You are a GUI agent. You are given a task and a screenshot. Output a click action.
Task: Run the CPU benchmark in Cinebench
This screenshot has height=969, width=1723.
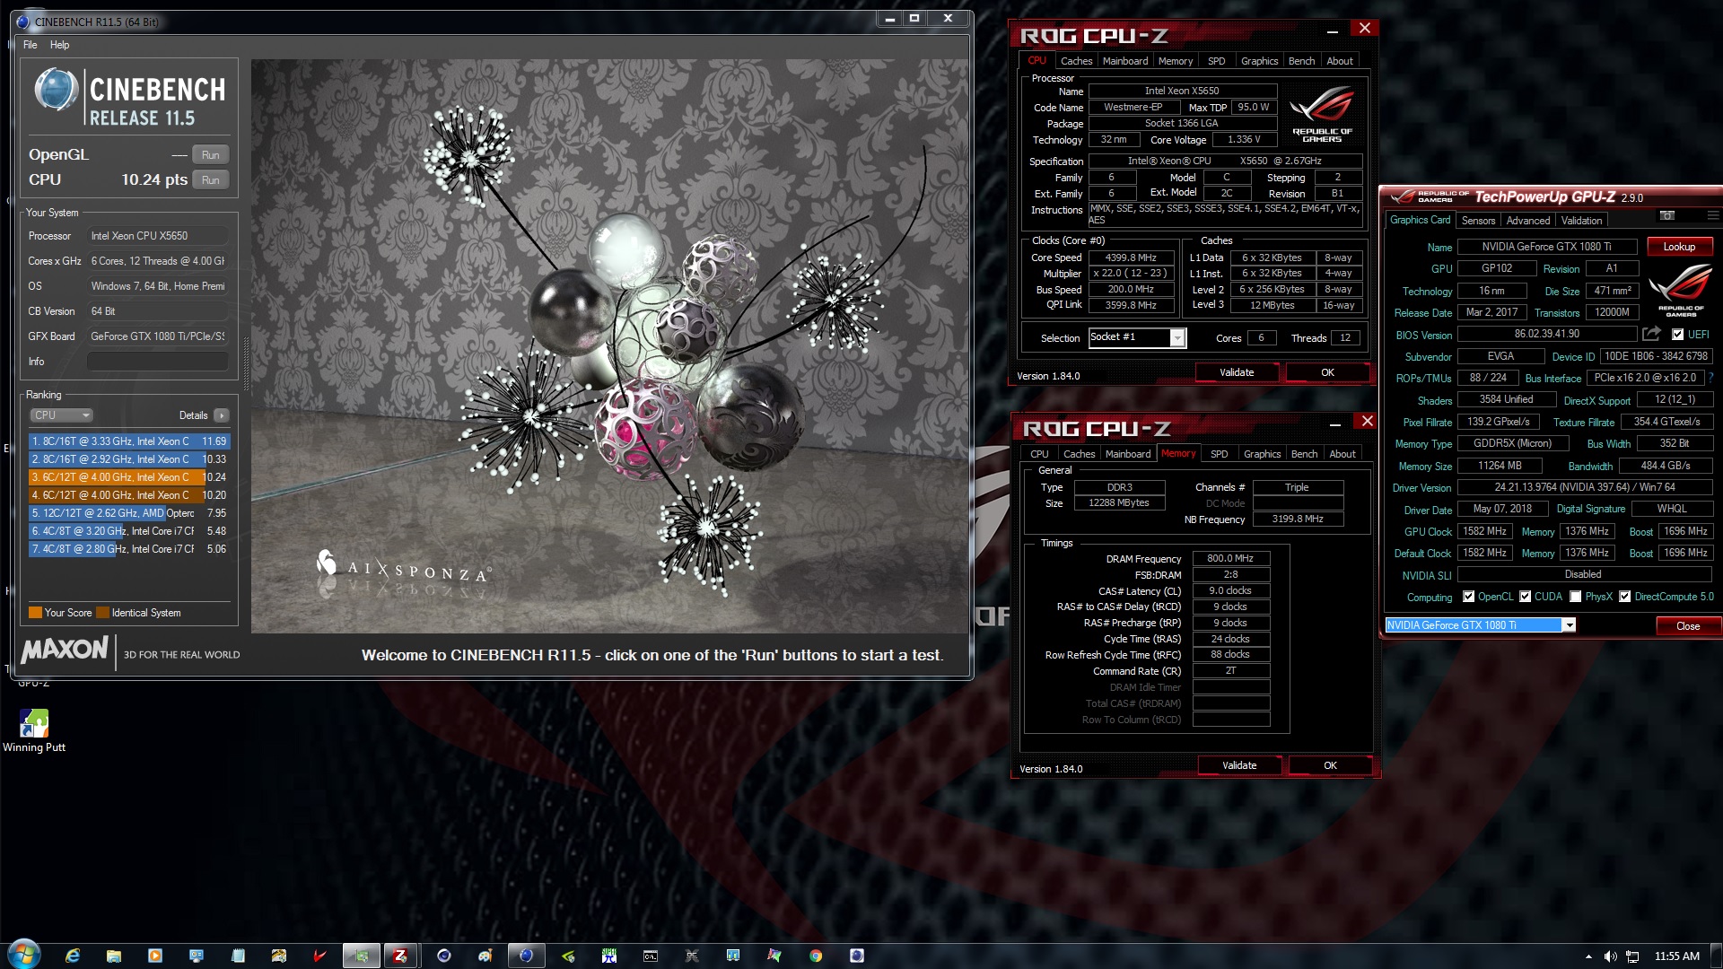coord(210,180)
